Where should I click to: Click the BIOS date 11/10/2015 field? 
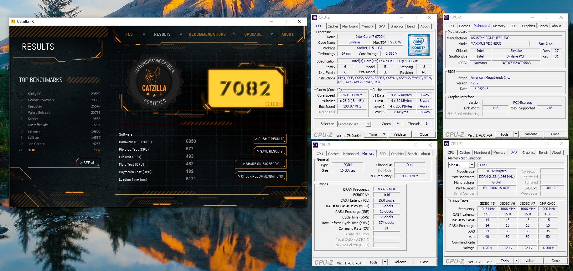tap(516, 89)
